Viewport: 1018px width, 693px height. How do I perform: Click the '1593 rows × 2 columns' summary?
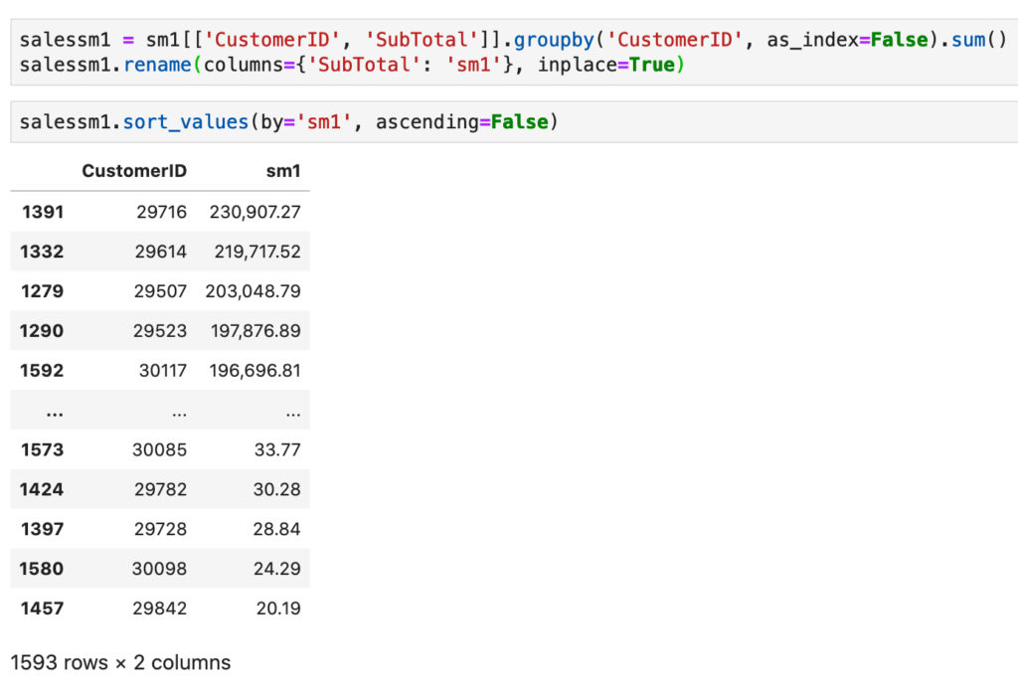(x=120, y=662)
